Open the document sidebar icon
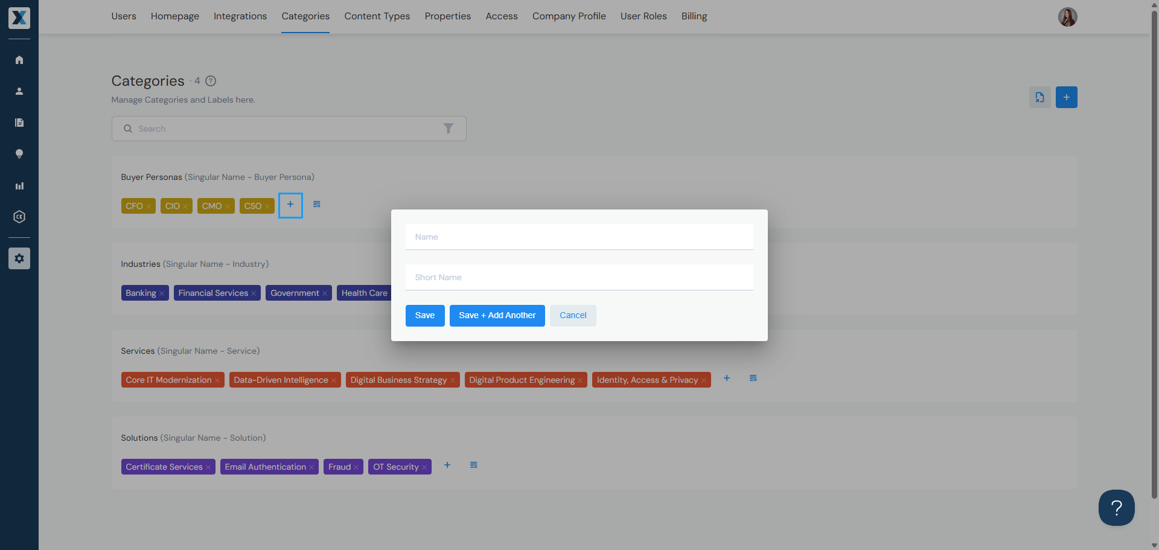 point(19,123)
